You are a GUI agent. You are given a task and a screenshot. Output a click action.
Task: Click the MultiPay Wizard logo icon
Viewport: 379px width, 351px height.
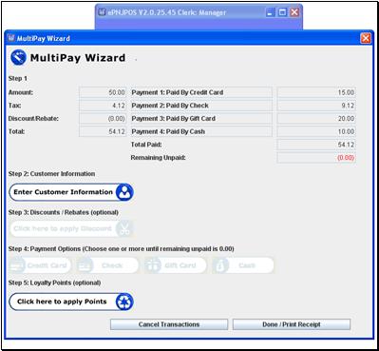[x=18, y=58]
